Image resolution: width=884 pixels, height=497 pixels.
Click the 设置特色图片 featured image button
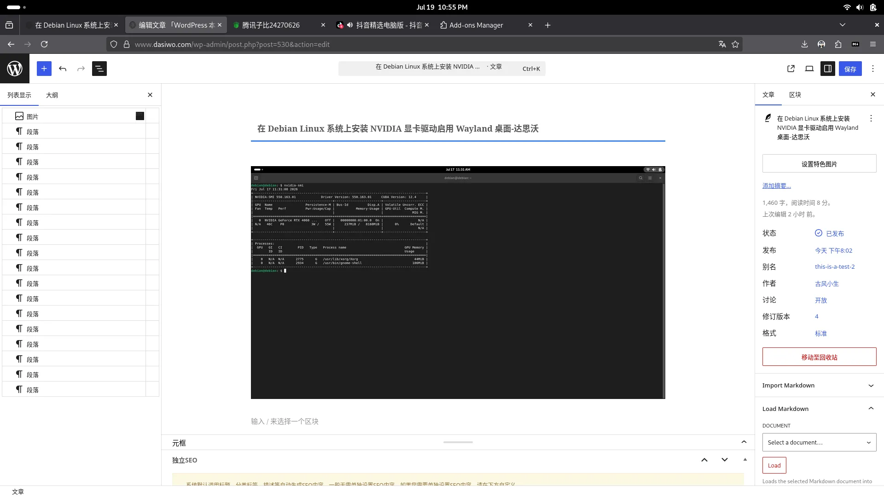pyautogui.click(x=820, y=164)
